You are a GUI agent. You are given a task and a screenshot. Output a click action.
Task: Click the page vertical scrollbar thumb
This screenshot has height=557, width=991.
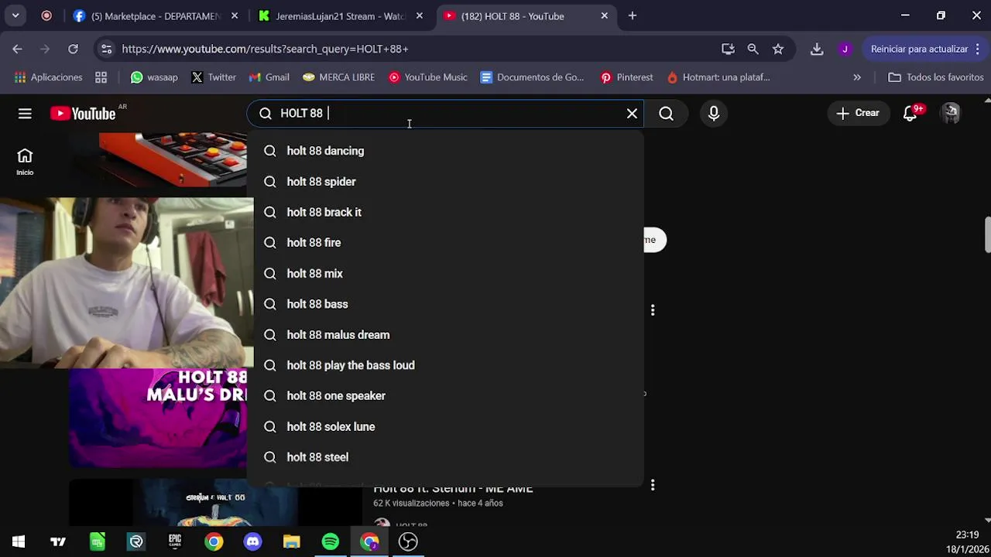pyautogui.click(x=987, y=234)
